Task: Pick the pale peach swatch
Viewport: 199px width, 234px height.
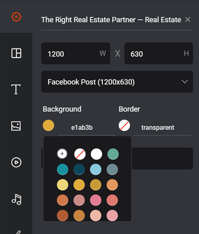Action: click(96, 216)
